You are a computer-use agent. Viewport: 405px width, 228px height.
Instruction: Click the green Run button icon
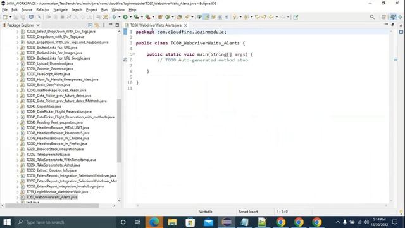[x=125, y=17]
